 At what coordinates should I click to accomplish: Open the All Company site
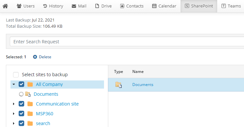pos(49,84)
